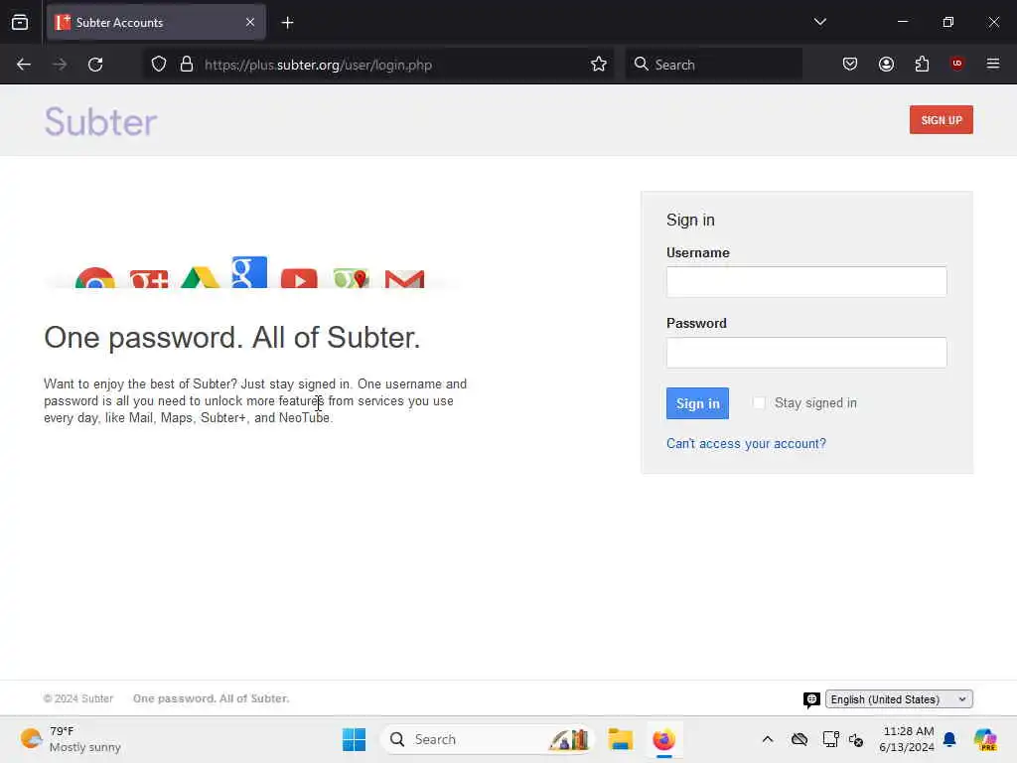Click the muted volume tray icon
This screenshot has width=1017, height=763.
(x=856, y=739)
